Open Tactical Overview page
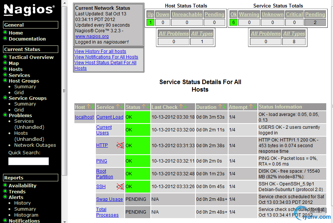The width and height of the screenshot is (333, 223). tap(31, 57)
